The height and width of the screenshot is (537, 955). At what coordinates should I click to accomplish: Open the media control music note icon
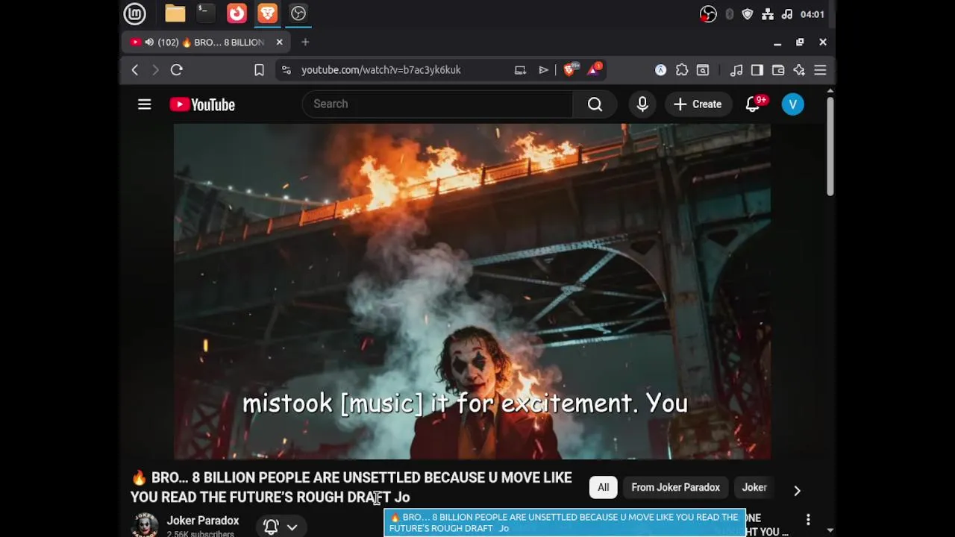(x=736, y=70)
